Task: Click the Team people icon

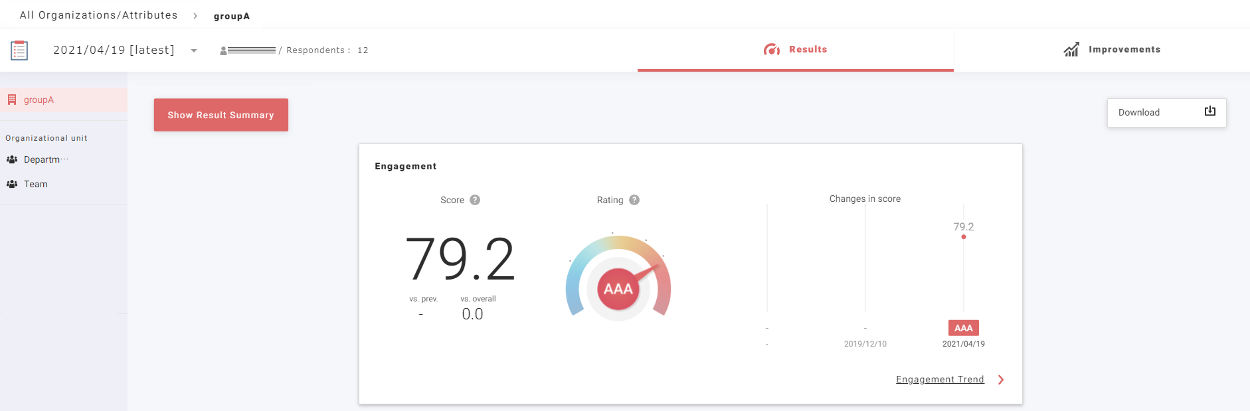Action: pyautogui.click(x=12, y=184)
